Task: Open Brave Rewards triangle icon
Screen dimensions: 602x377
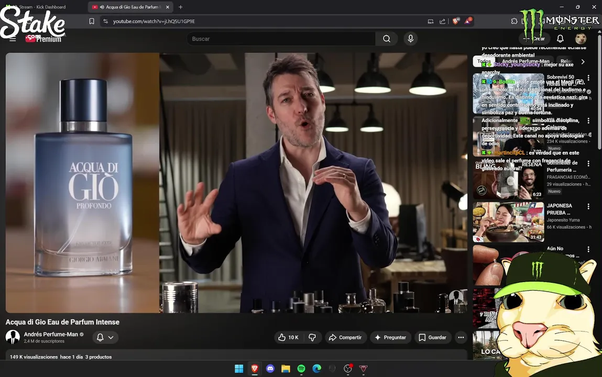Action: 468,21
